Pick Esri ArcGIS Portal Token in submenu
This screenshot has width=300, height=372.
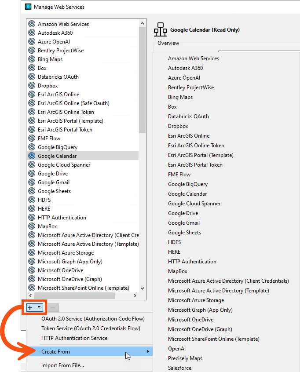coord(195,164)
